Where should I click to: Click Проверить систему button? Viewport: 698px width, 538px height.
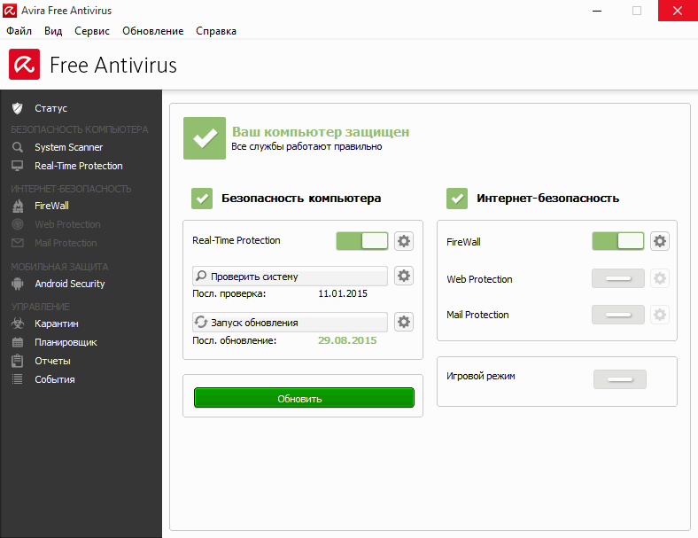[x=290, y=277]
